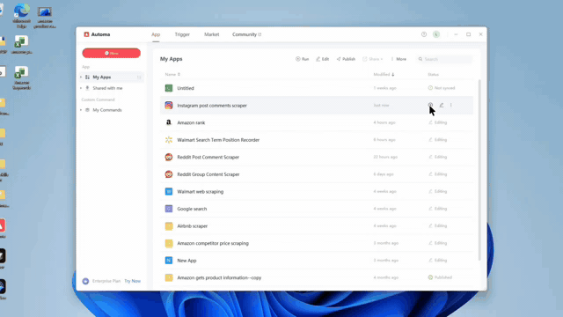
Task: Click Reddit Group Content Scraper icon
Action: pos(169,174)
